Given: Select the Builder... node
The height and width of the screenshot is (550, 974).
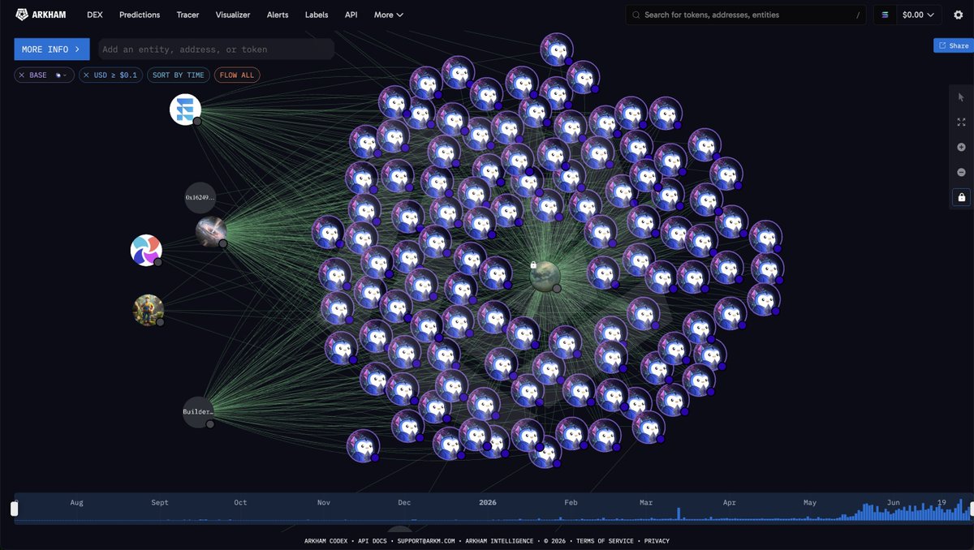Looking at the screenshot, I should (198, 412).
